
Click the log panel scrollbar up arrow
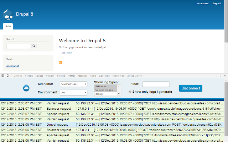[x=226, y=80]
